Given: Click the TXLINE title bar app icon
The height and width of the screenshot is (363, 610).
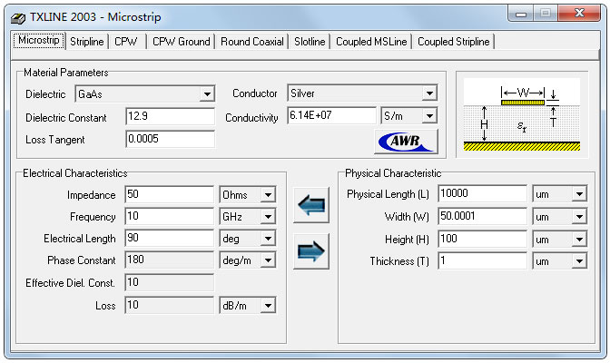Looking at the screenshot, I should pyautogui.click(x=18, y=17).
